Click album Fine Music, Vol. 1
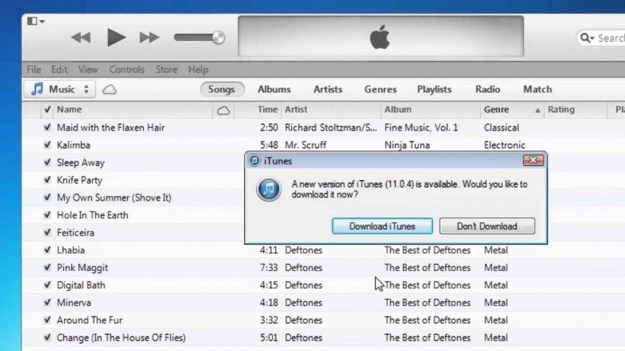The height and width of the screenshot is (351, 625). [x=421, y=127]
